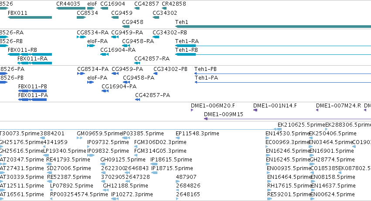Image resolution: width=371 pixels, height=201 pixels.
Task: Select transcript CG9459-RA label
Action: [x=127, y=33]
